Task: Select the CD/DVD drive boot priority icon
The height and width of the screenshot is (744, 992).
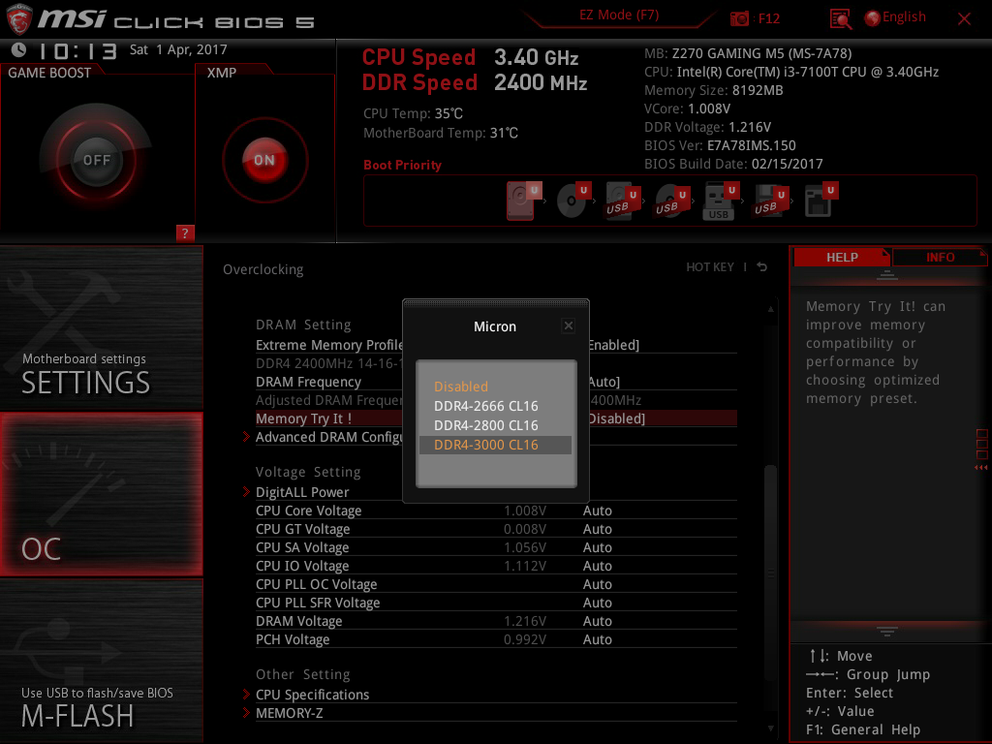Action: (x=573, y=201)
